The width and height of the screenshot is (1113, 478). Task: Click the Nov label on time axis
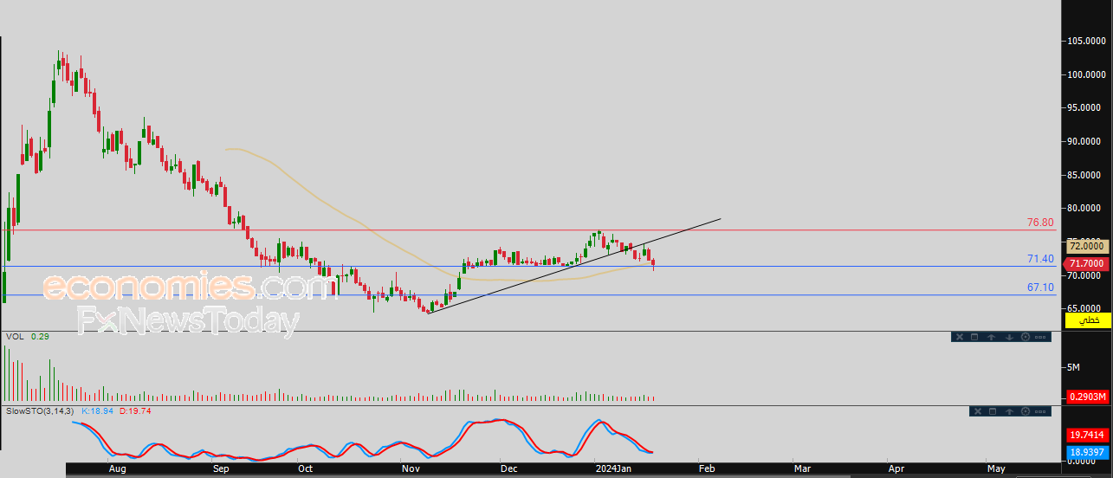point(411,468)
